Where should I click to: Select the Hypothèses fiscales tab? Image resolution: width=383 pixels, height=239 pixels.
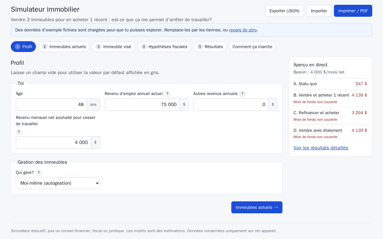[x=164, y=47]
